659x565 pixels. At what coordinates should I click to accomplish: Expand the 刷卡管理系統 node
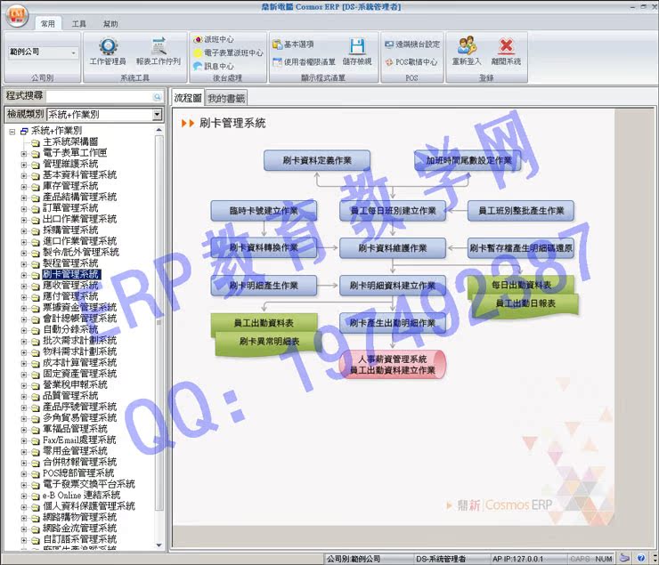24,275
